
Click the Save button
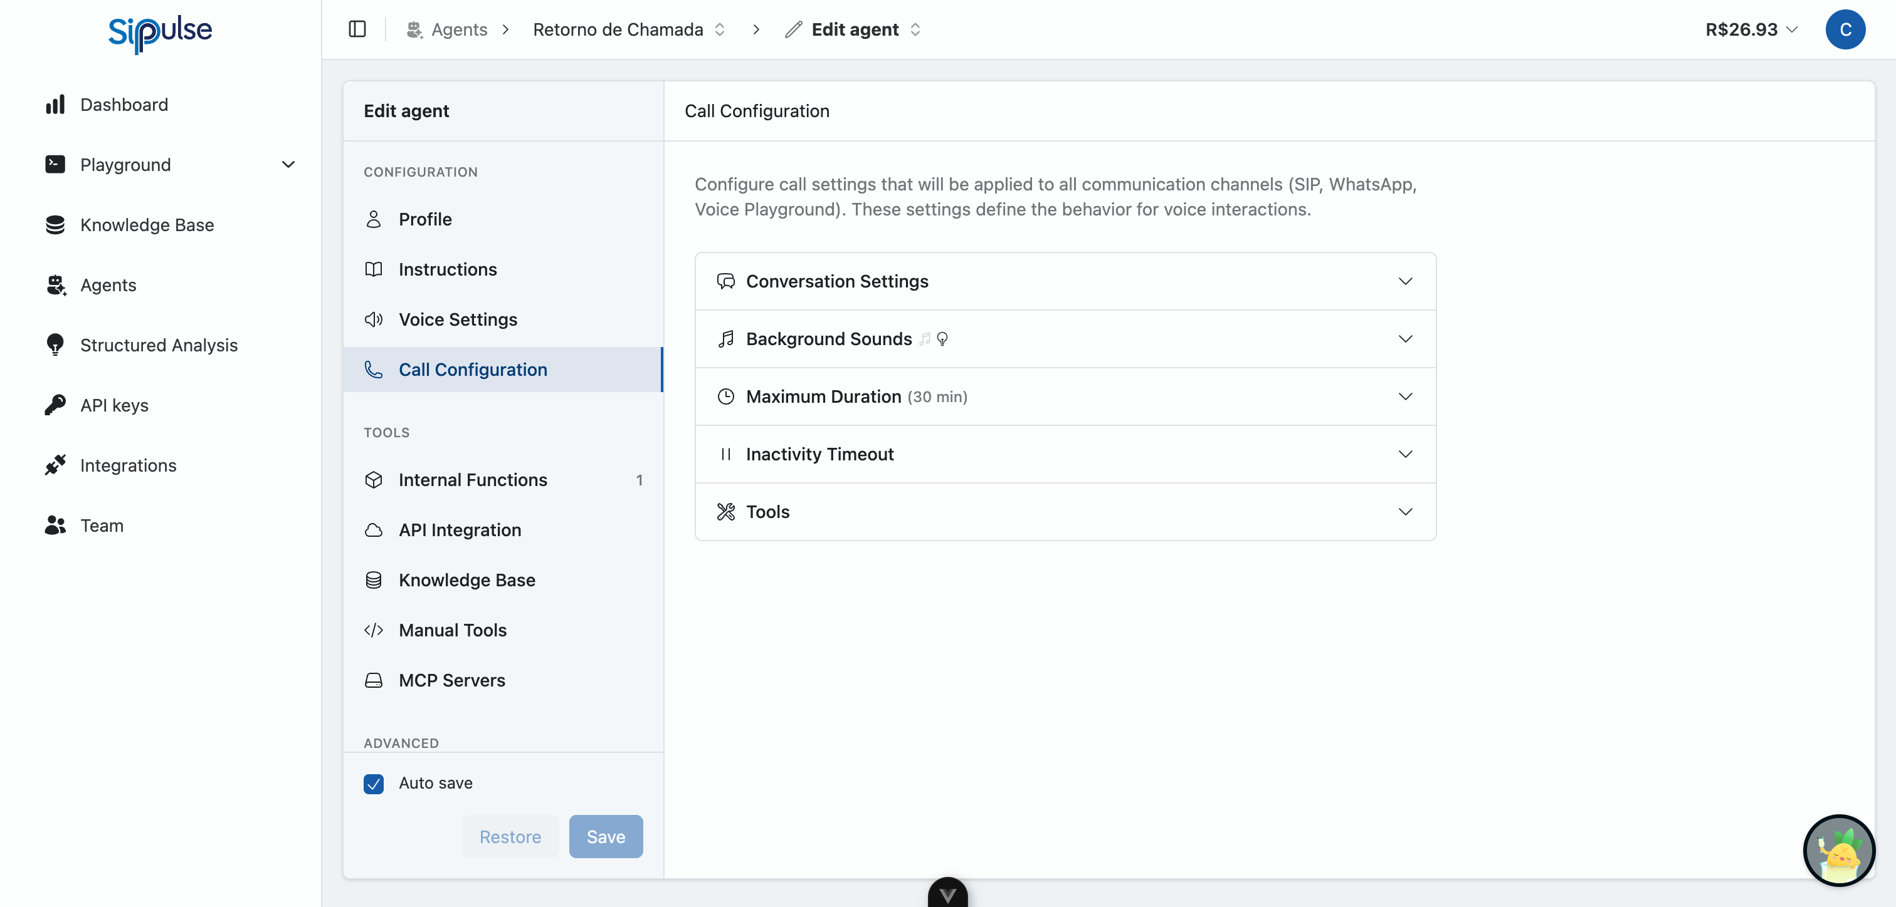pos(605,836)
